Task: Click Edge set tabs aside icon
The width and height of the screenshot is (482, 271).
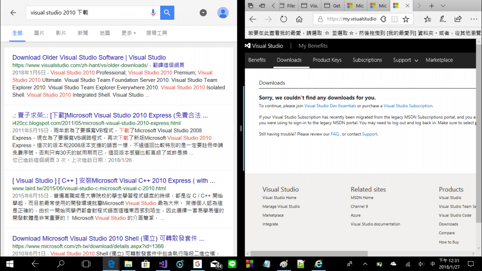Action: pos(262,6)
